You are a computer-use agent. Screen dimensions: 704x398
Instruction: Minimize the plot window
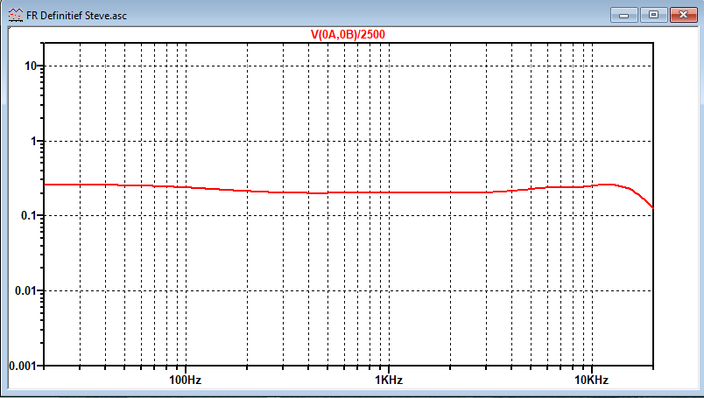pos(623,15)
